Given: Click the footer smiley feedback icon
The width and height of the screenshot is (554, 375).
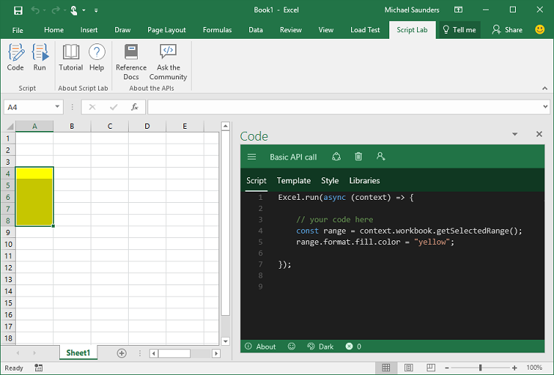Looking at the screenshot, I should click(x=291, y=347).
